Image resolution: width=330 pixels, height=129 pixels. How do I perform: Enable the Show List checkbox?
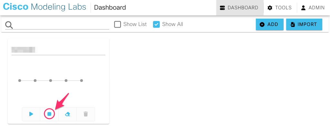pyautogui.click(x=117, y=24)
